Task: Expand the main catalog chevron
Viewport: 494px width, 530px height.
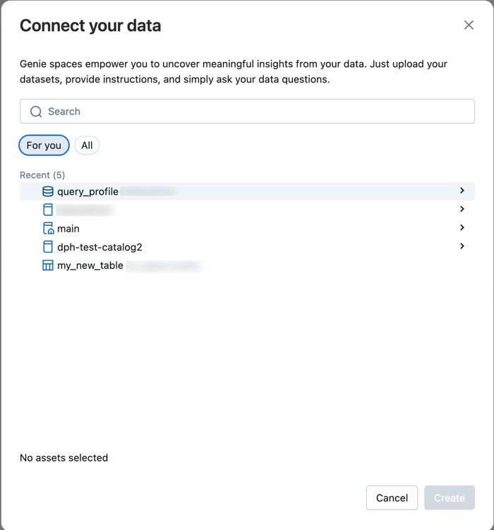Action: tap(462, 228)
